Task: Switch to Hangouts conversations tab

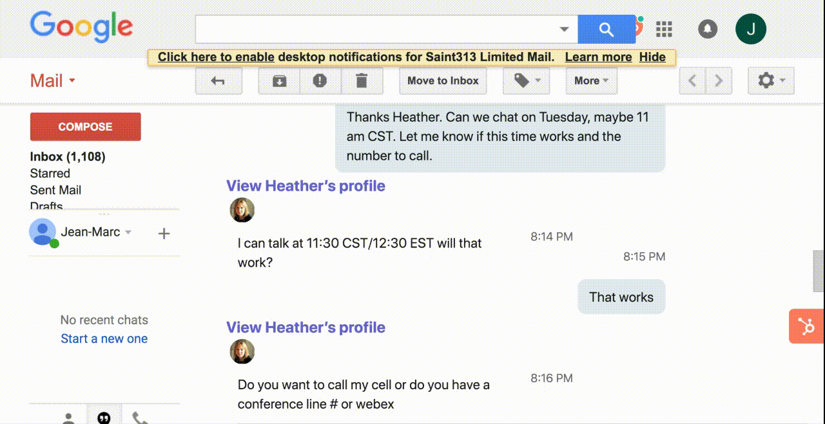Action: tap(104, 418)
